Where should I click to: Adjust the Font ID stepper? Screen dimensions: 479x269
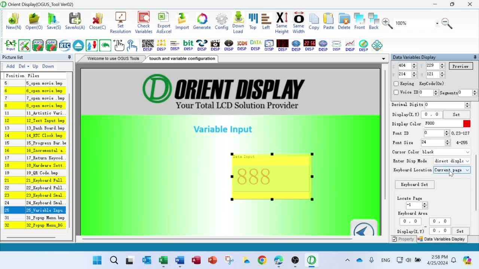[446, 133]
